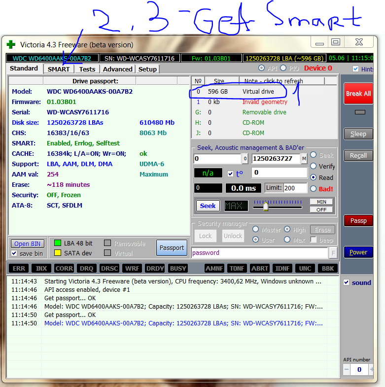Toggle the temperature t° checkbox
Screen dimensions: 385x387
[x=231, y=174]
